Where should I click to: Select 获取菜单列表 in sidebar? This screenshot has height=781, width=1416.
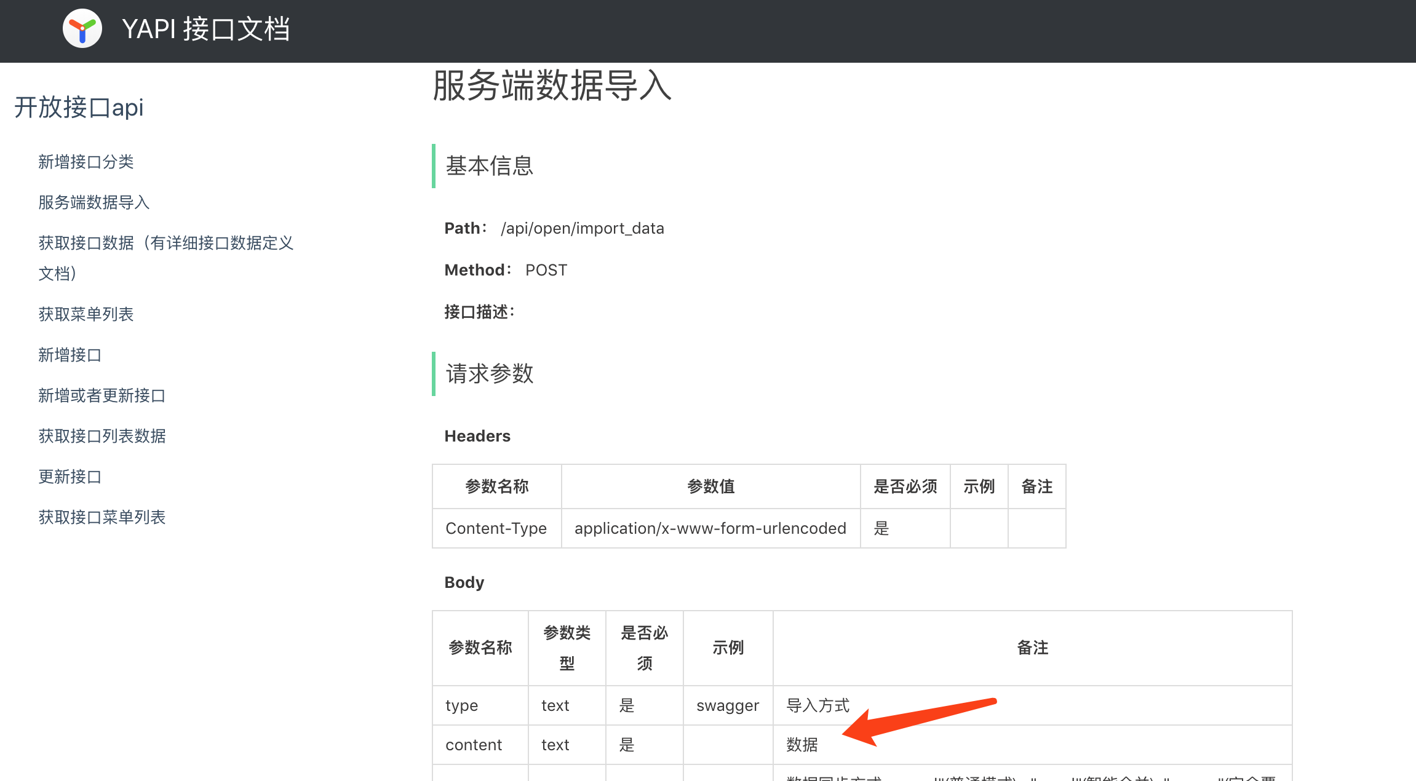click(x=86, y=314)
